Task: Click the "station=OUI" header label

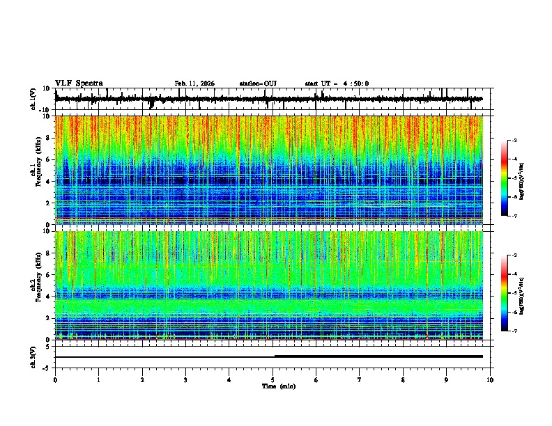Action: pyautogui.click(x=258, y=84)
